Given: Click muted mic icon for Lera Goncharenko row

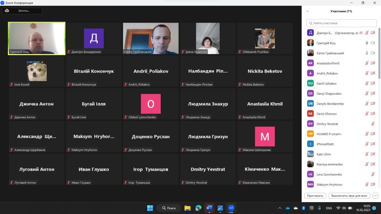Looking at the screenshot, I should click(373, 174).
